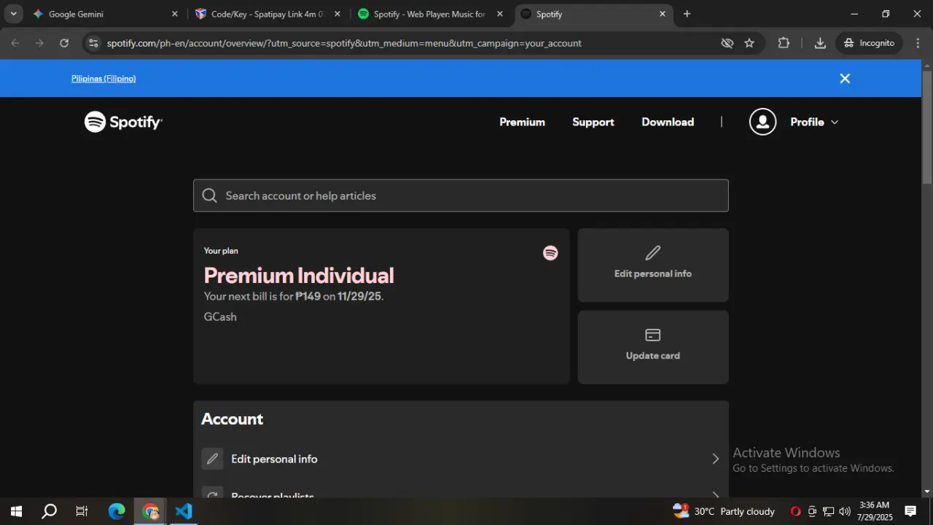Open Task View on the taskbar
This screenshot has height=525, width=933.
point(82,511)
